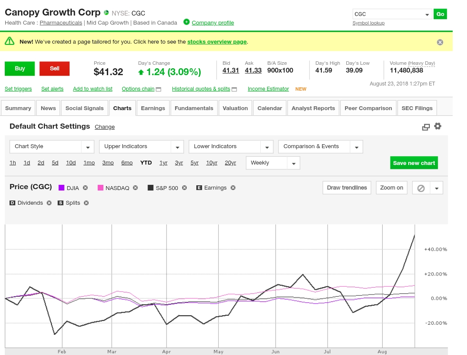This screenshot has width=467, height=355.
Task: Click the Earnings E icon
Action: [x=199, y=188]
